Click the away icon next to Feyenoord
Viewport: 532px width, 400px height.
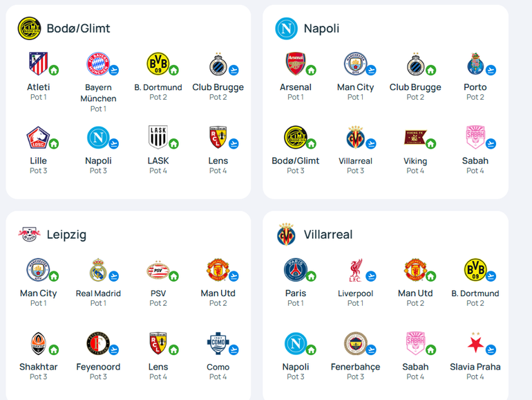click(x=114, y=349)
